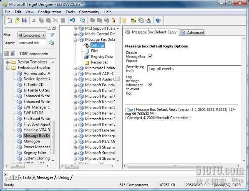
Task: Select Microsoft Line Ser configuration item
Action: [x=100, y=130]
